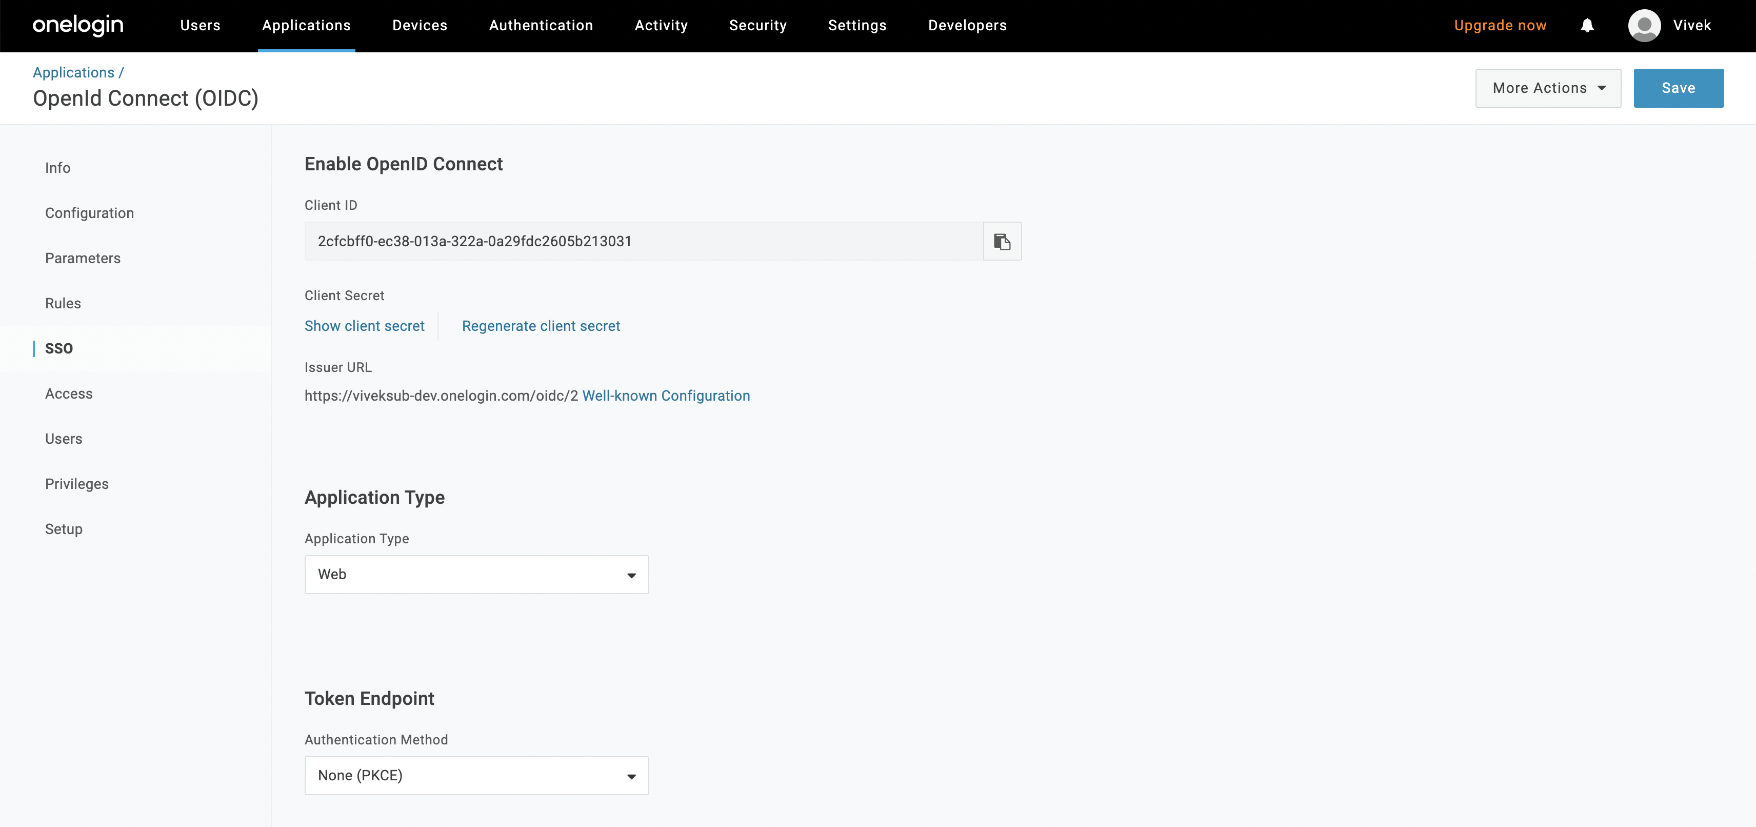The height and width of the screenshot is (827, 1756).
Task: Open the Security menu
Action: (758, 25)
